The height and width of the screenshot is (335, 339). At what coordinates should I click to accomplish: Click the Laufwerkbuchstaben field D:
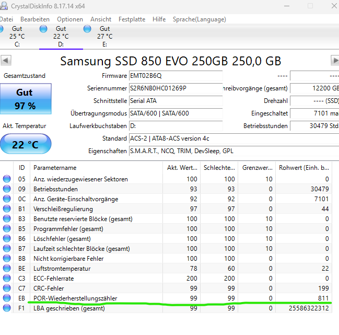(176, 126)
